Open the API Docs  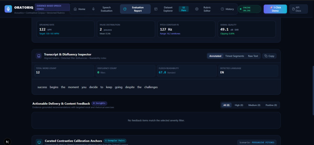click(298, 9)
